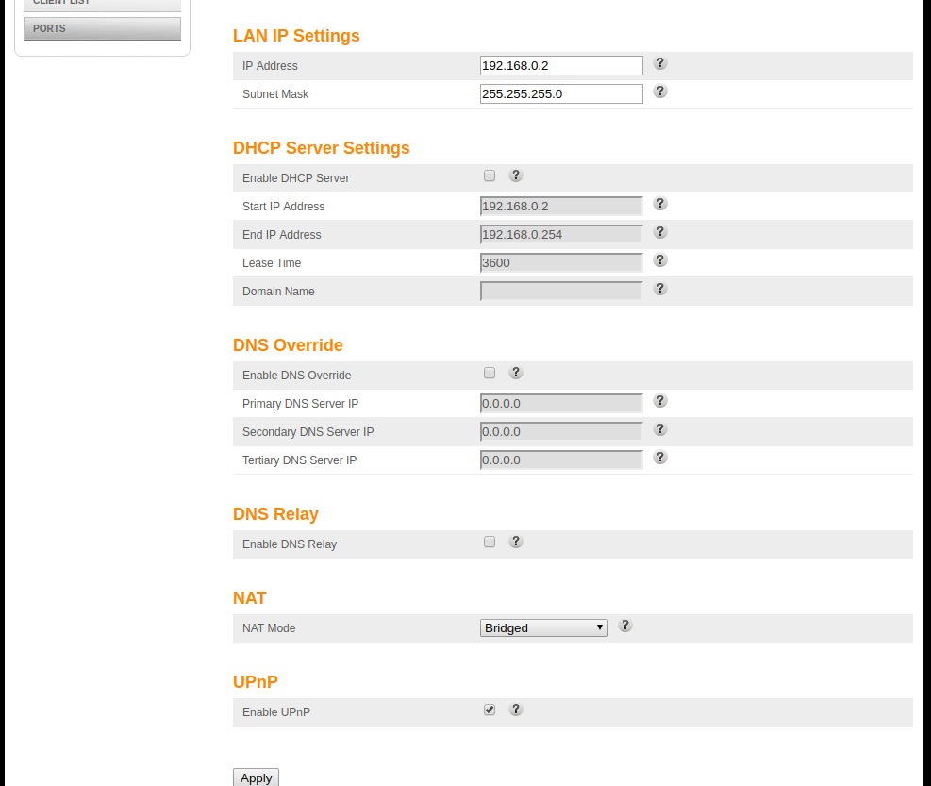Click help icon beside Start IP Address
Screen dimensions: 931x786
[x=659, y=203]
